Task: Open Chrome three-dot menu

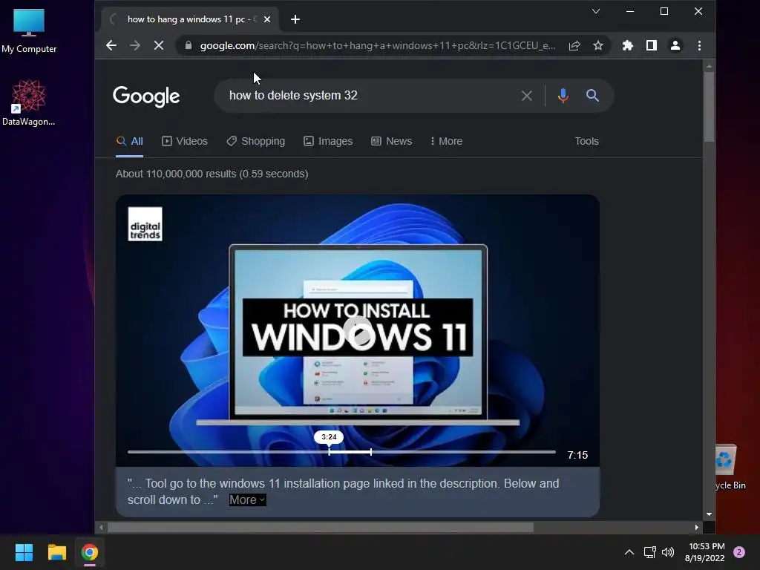Action: (x=699, y=45)
